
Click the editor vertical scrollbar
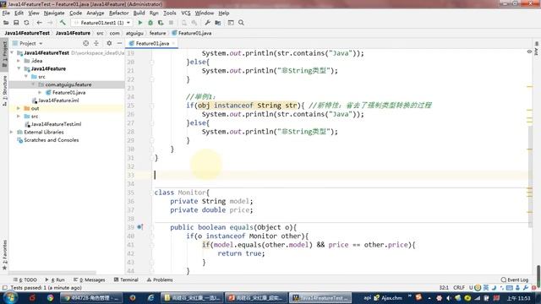click(x=530, y=176)
